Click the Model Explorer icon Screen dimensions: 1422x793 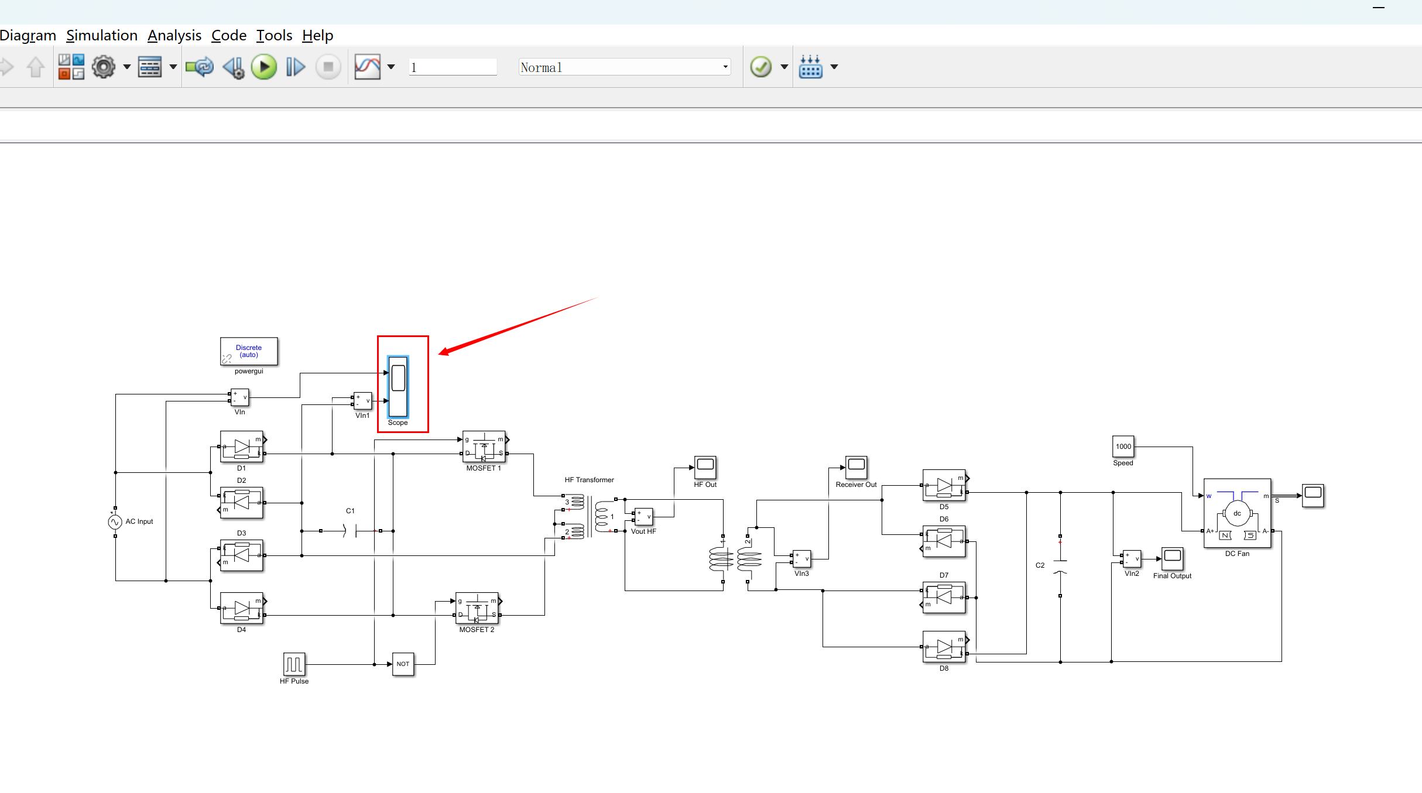coord(150,67)
